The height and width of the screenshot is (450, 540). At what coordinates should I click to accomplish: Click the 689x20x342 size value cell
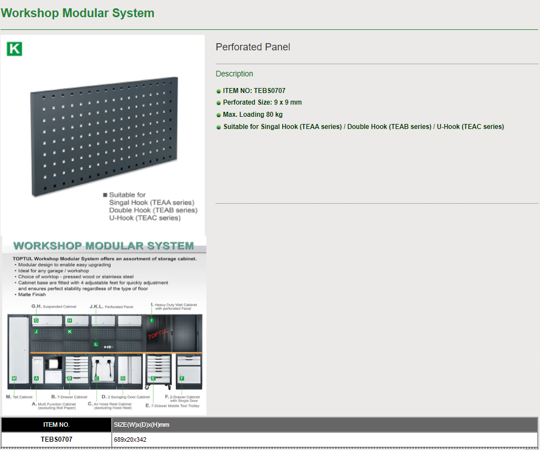tap(130, 439)
